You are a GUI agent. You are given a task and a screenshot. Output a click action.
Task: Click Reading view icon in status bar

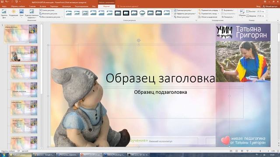point(242,151)
